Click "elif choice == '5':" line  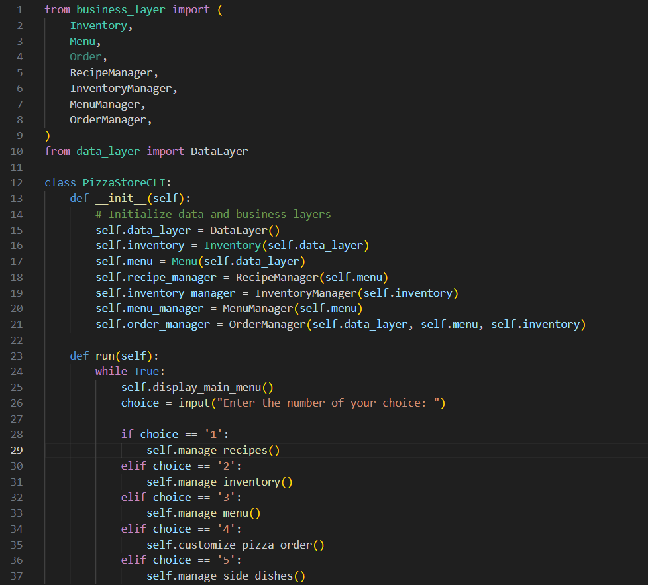[181, 560]
